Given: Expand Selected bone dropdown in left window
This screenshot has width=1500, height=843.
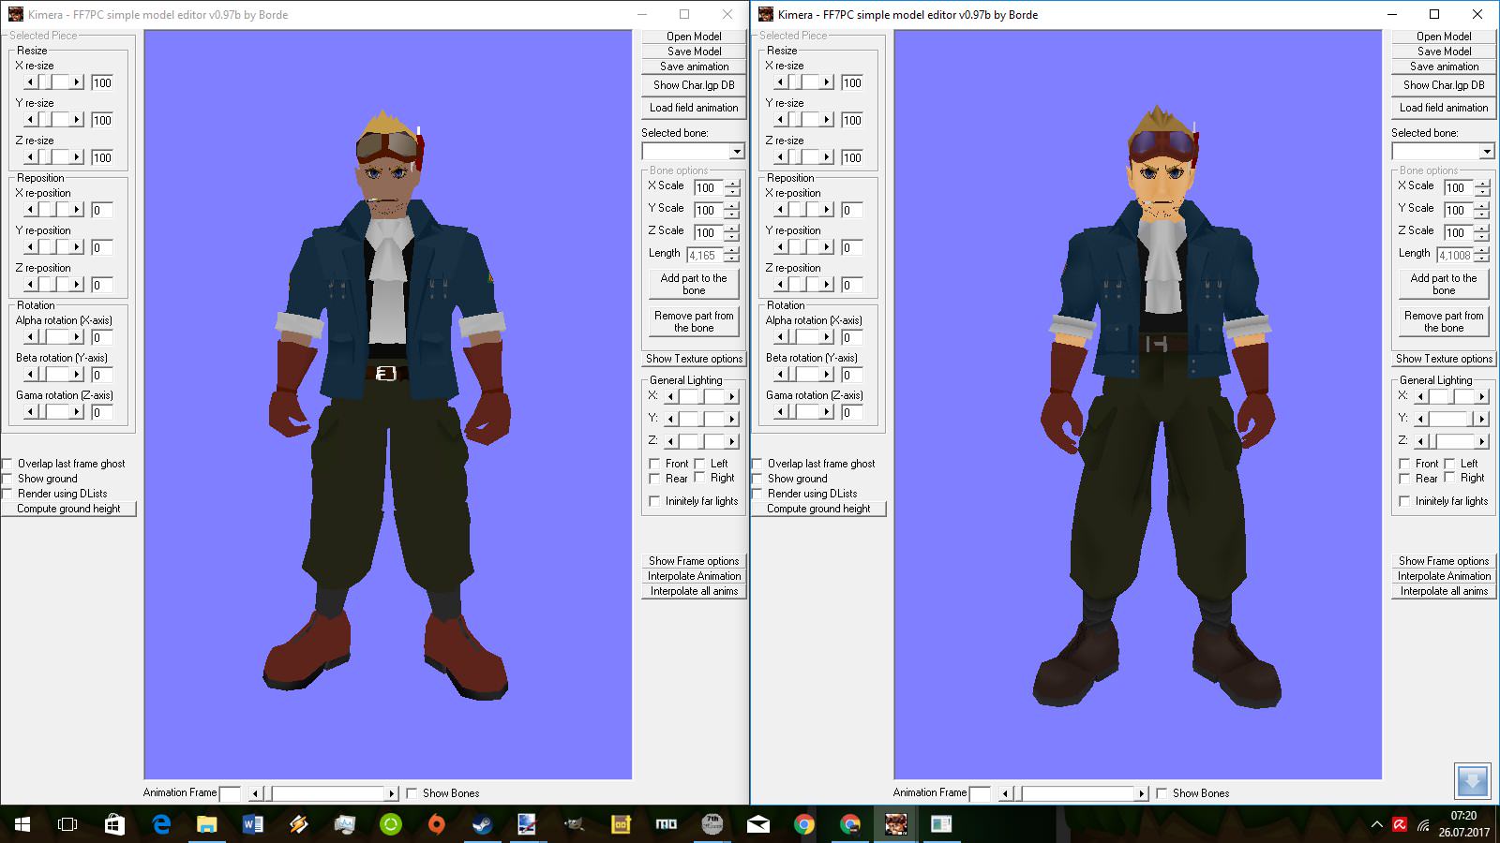Looking at the screenshot, I should [737, 152].
